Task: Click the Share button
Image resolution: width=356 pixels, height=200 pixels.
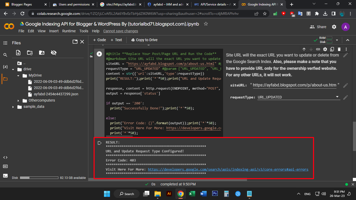Action: point(318,27)
